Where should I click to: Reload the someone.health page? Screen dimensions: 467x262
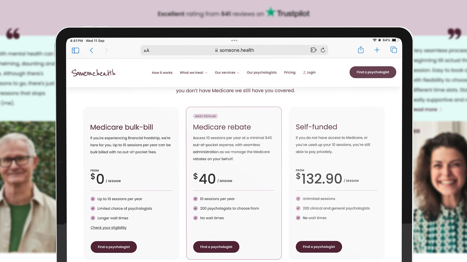point(323,50)
